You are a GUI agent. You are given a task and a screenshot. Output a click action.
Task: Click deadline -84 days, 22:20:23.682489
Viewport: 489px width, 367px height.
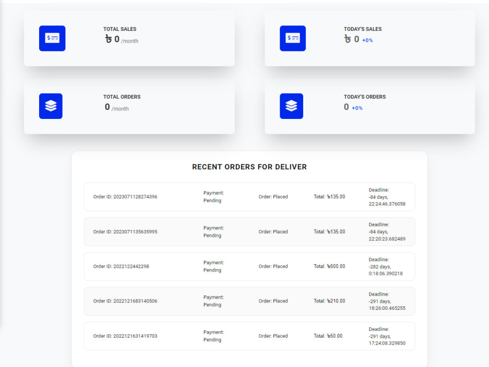pos(387,231)
